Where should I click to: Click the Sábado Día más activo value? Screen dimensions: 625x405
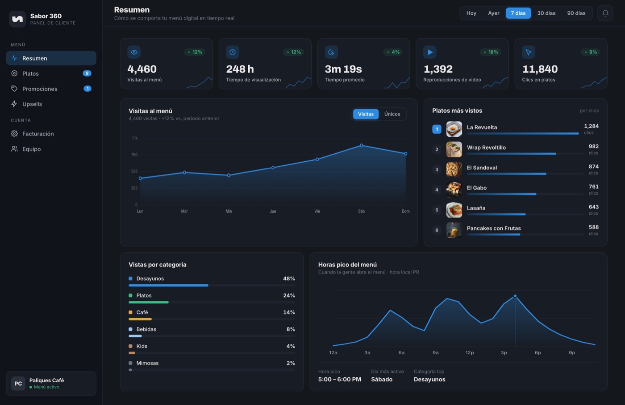pyautogui.click(x=382, y=379)
